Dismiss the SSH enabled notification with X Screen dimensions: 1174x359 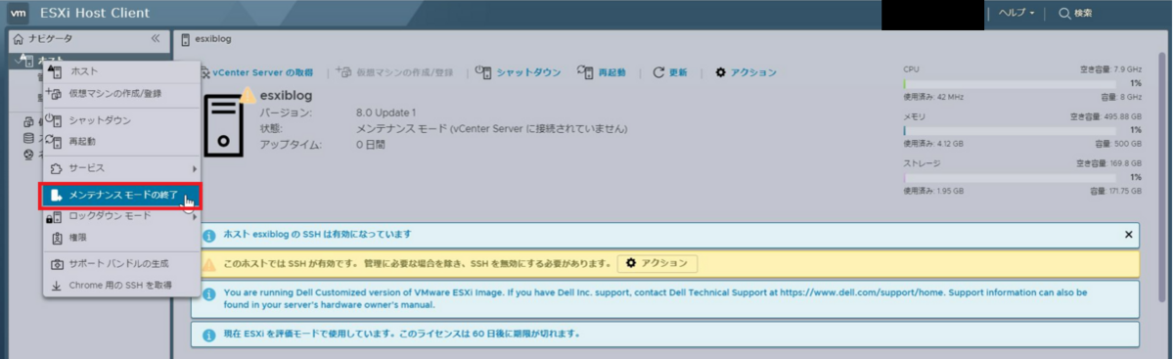pyautogui.click(x=1128, y=235)
